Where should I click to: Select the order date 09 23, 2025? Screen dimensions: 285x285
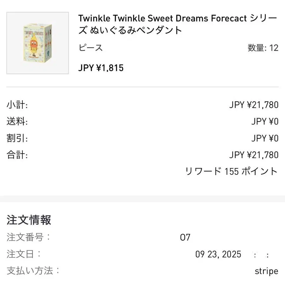coord(218,254)
